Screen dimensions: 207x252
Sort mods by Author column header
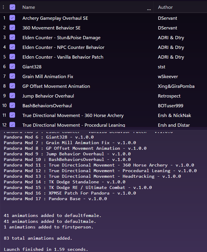coord(165,7)
